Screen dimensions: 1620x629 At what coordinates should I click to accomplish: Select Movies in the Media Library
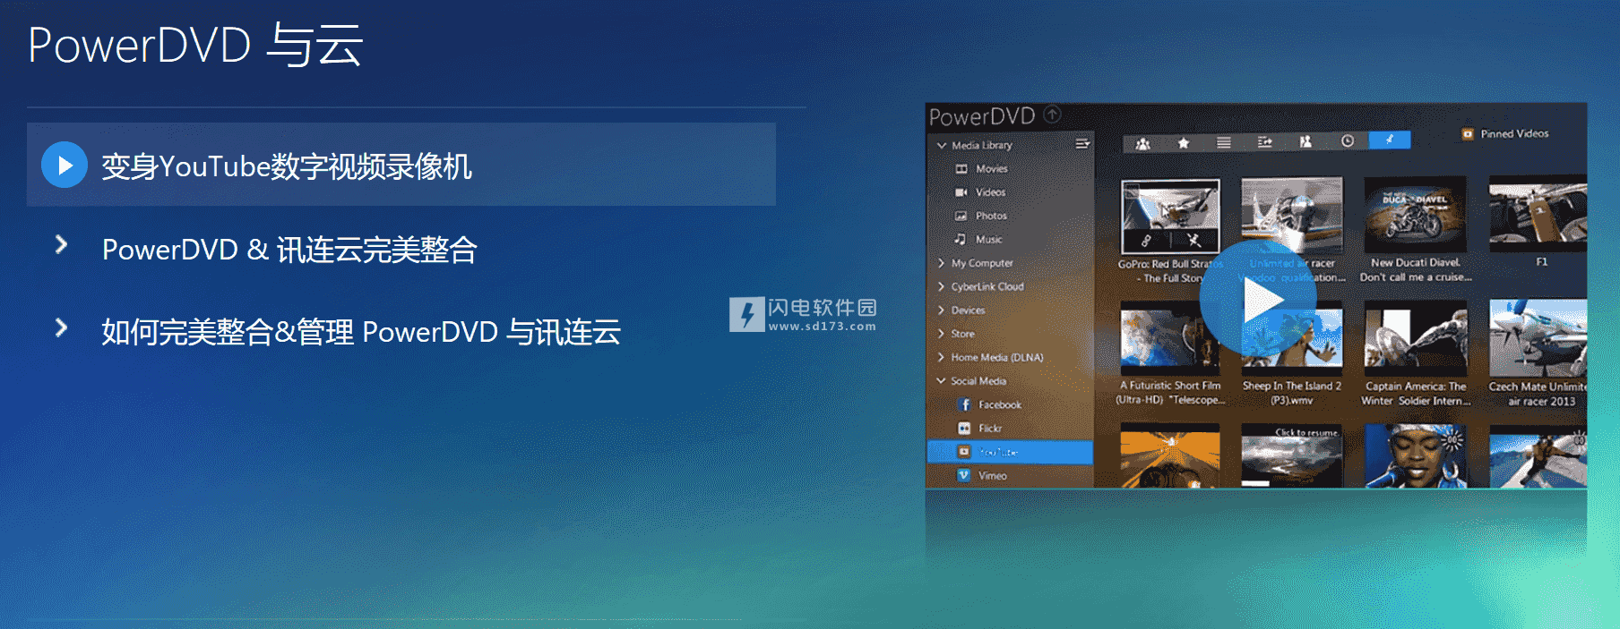(991, 168)
